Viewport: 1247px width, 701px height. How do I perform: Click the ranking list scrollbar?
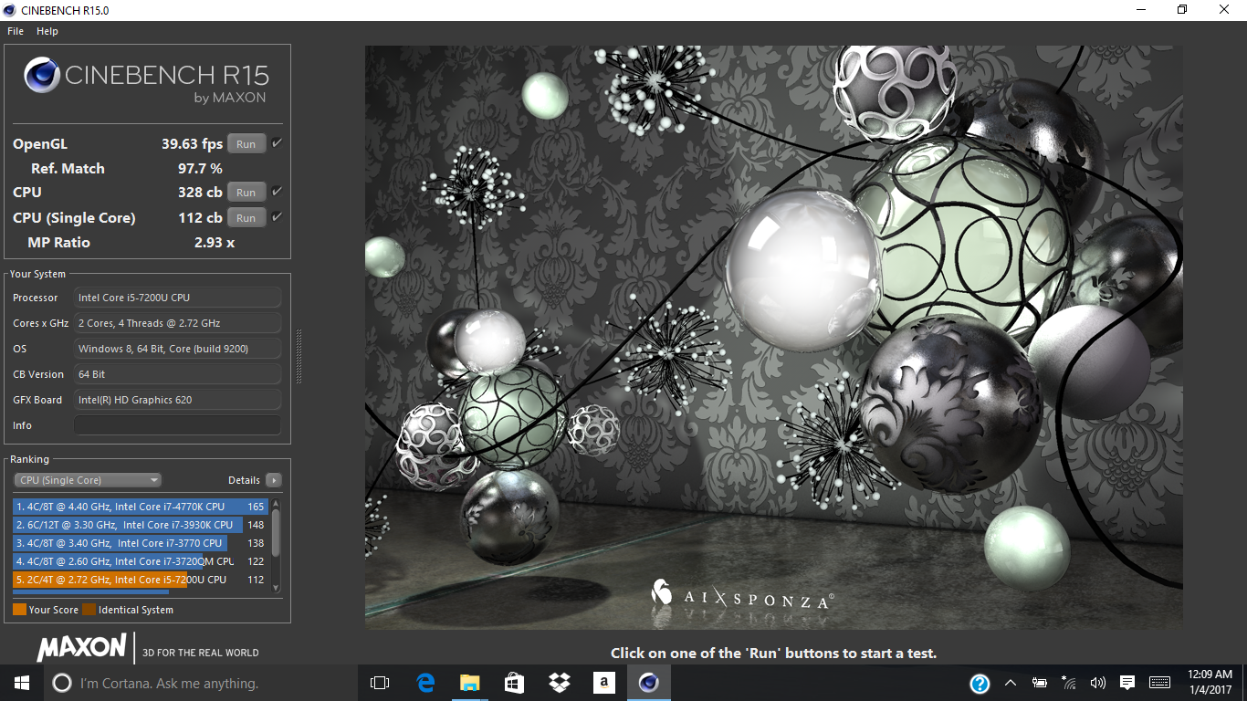(277, 532)
